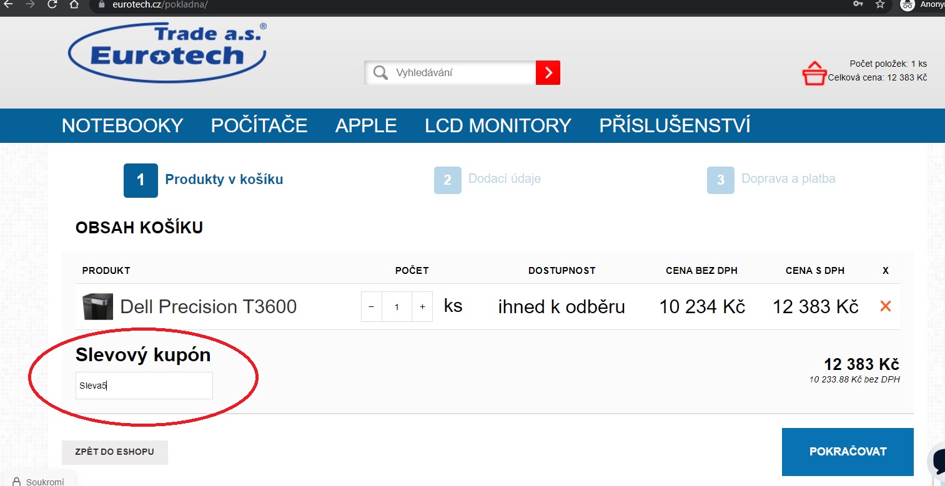Click the CENA S DPH column header
945x486 pixels.
(x=815, y=271)
